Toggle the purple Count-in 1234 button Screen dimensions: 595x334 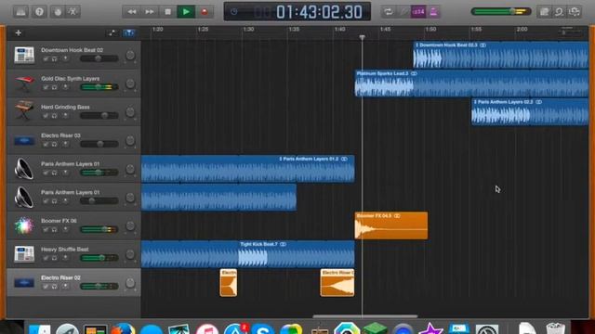(418, 12)
